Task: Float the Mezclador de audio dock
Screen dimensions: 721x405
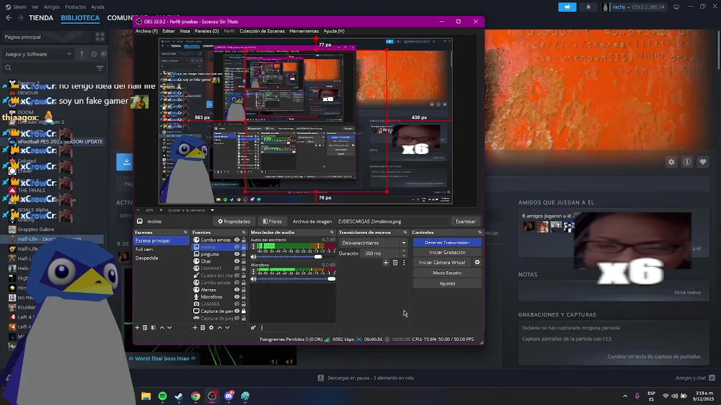Action: (x=331, y=232)
